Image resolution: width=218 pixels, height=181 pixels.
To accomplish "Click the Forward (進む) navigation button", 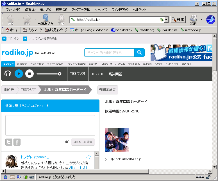I will (27, 20).
